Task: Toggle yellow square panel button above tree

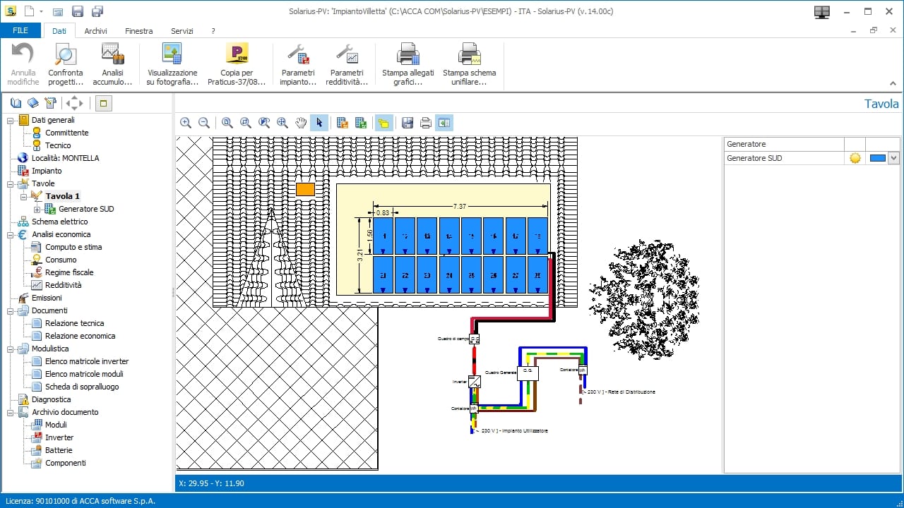Action: (x=103, y=103)
